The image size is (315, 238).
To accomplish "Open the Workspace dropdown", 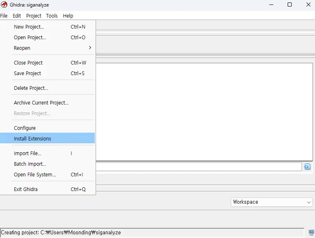I will pyautogui.click(x=272, y=202).
